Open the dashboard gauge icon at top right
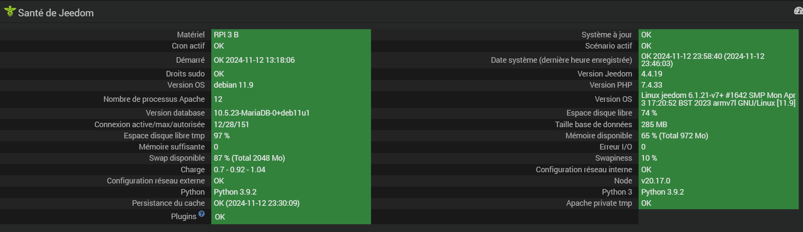 pyautogui.click(x=798, y=11)
